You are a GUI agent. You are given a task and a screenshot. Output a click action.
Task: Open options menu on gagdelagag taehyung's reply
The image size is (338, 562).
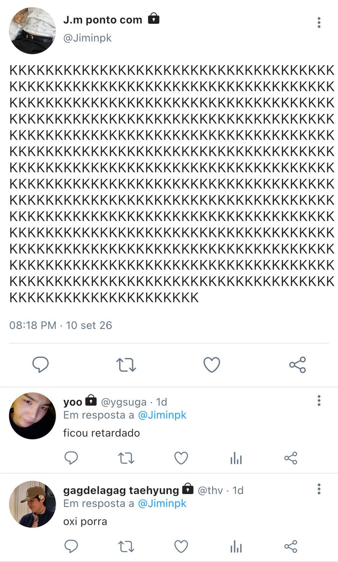[x=319, y=489]
